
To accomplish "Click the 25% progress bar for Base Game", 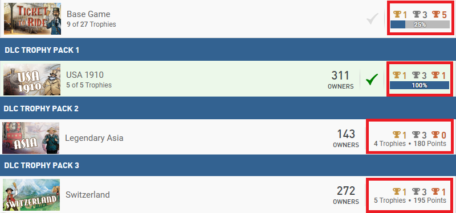I will [x=420, y=24].
